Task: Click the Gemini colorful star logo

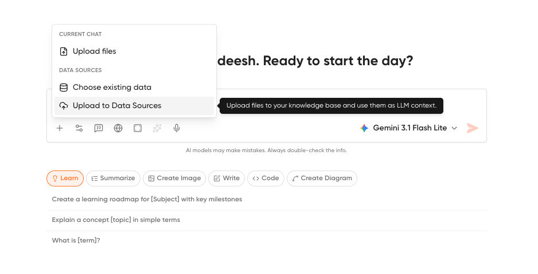Action: tap(364, 128)
